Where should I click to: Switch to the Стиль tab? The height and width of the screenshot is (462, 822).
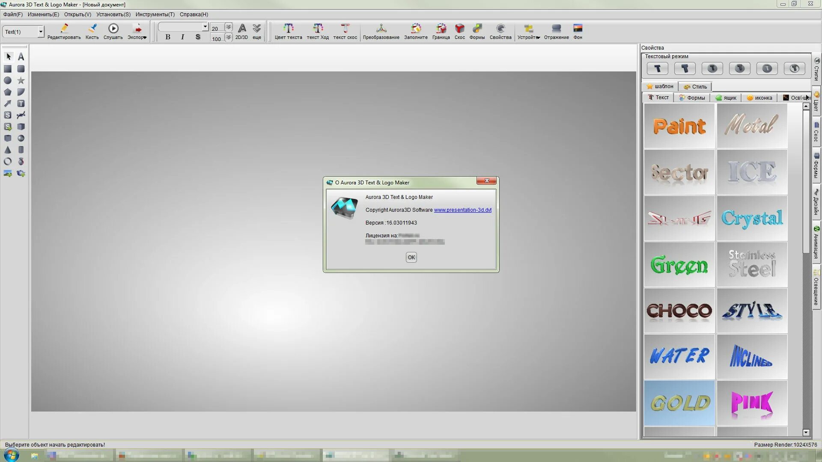click(x=695, y=86)
